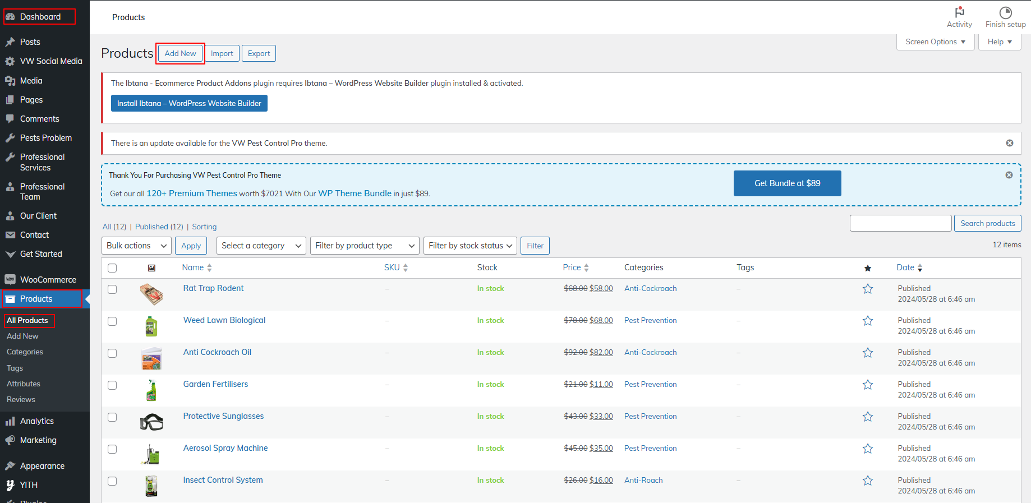Click the Add New product button

pos(180,53)
